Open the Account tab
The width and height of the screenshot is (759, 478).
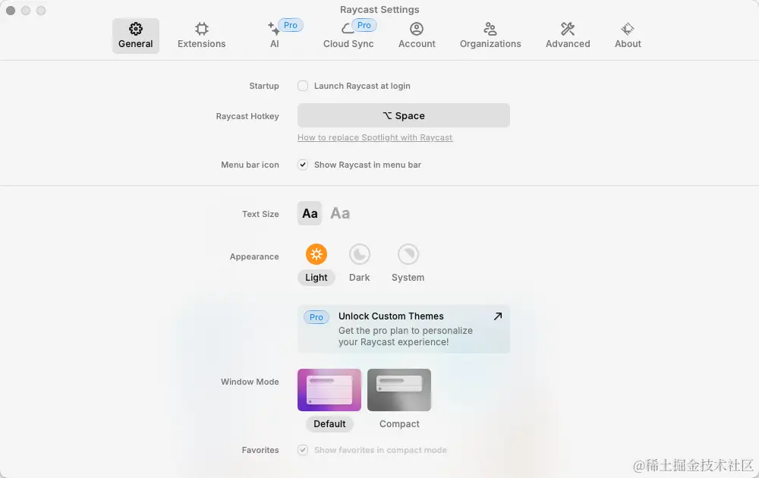coord(417,36)
